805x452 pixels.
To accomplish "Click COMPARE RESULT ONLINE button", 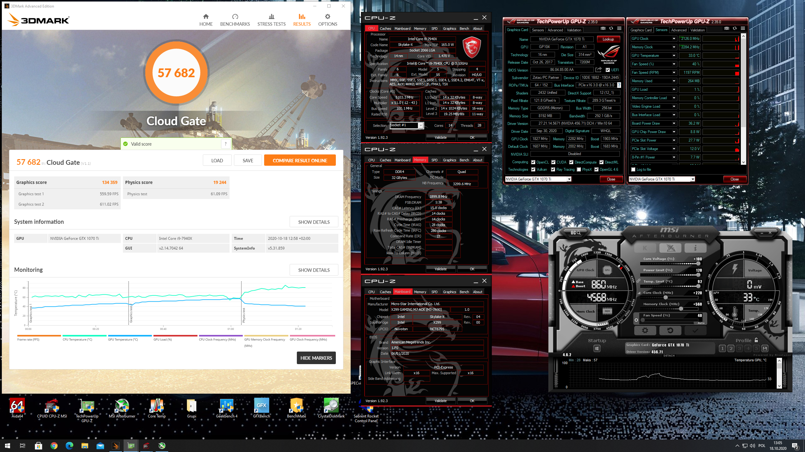I will point(300,160).
